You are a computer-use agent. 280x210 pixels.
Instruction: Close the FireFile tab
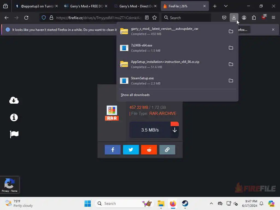205,6
